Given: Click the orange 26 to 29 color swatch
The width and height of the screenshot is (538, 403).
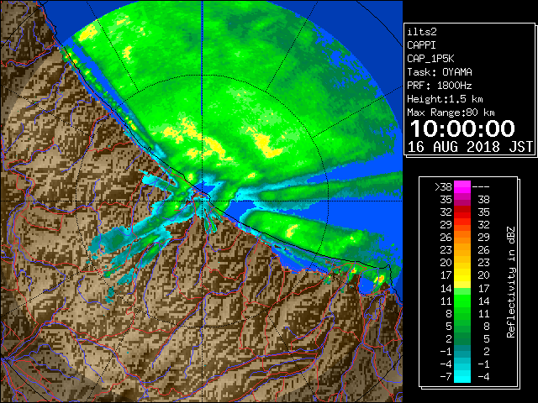Looking at the screenshot, I should 462,238.
